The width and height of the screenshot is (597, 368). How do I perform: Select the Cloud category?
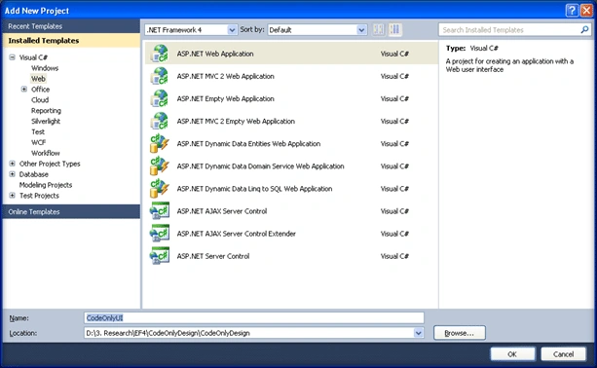coord(40,99)
